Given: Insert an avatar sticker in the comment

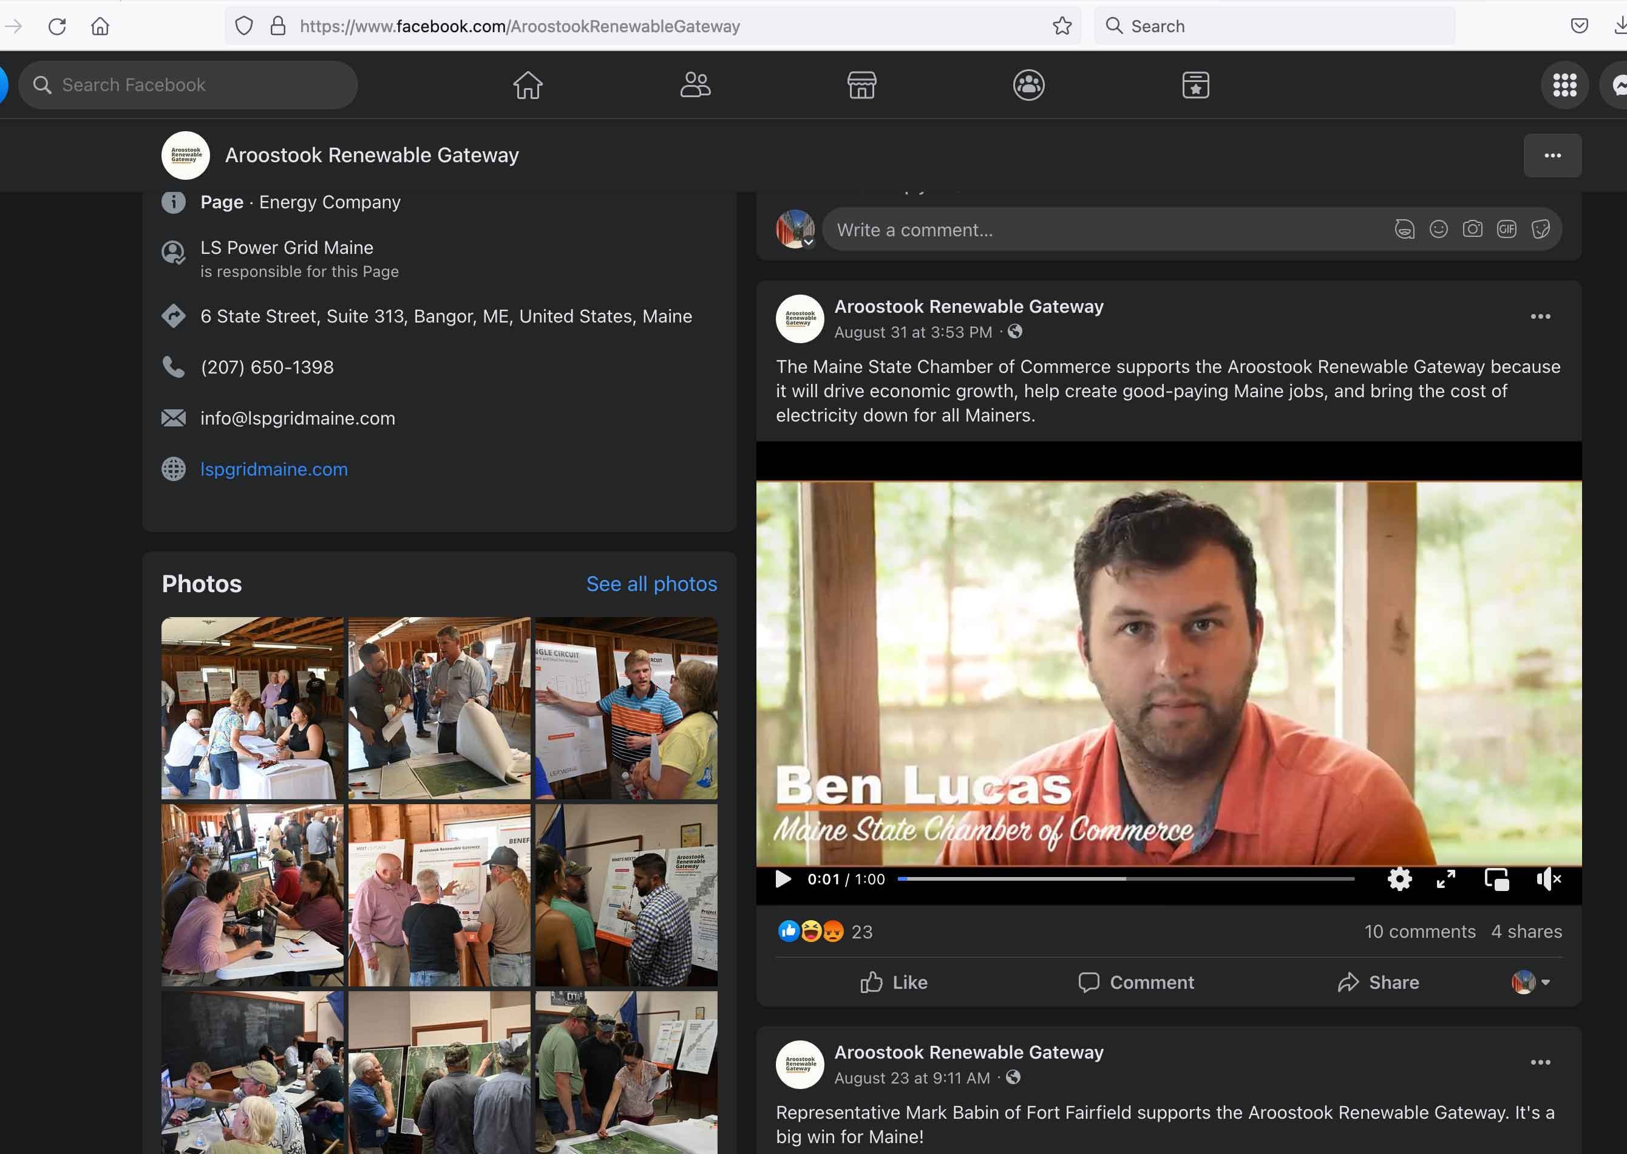Looking at the screenshot, I should (x=1404, y=229).
